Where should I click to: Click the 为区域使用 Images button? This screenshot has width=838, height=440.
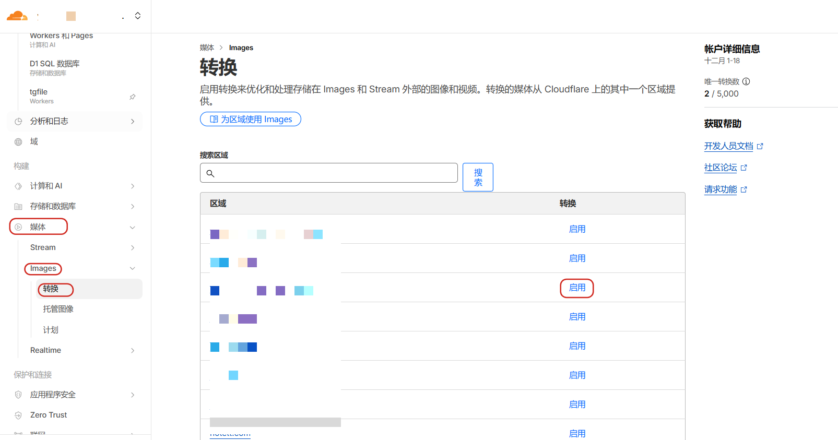pos(251,119)
